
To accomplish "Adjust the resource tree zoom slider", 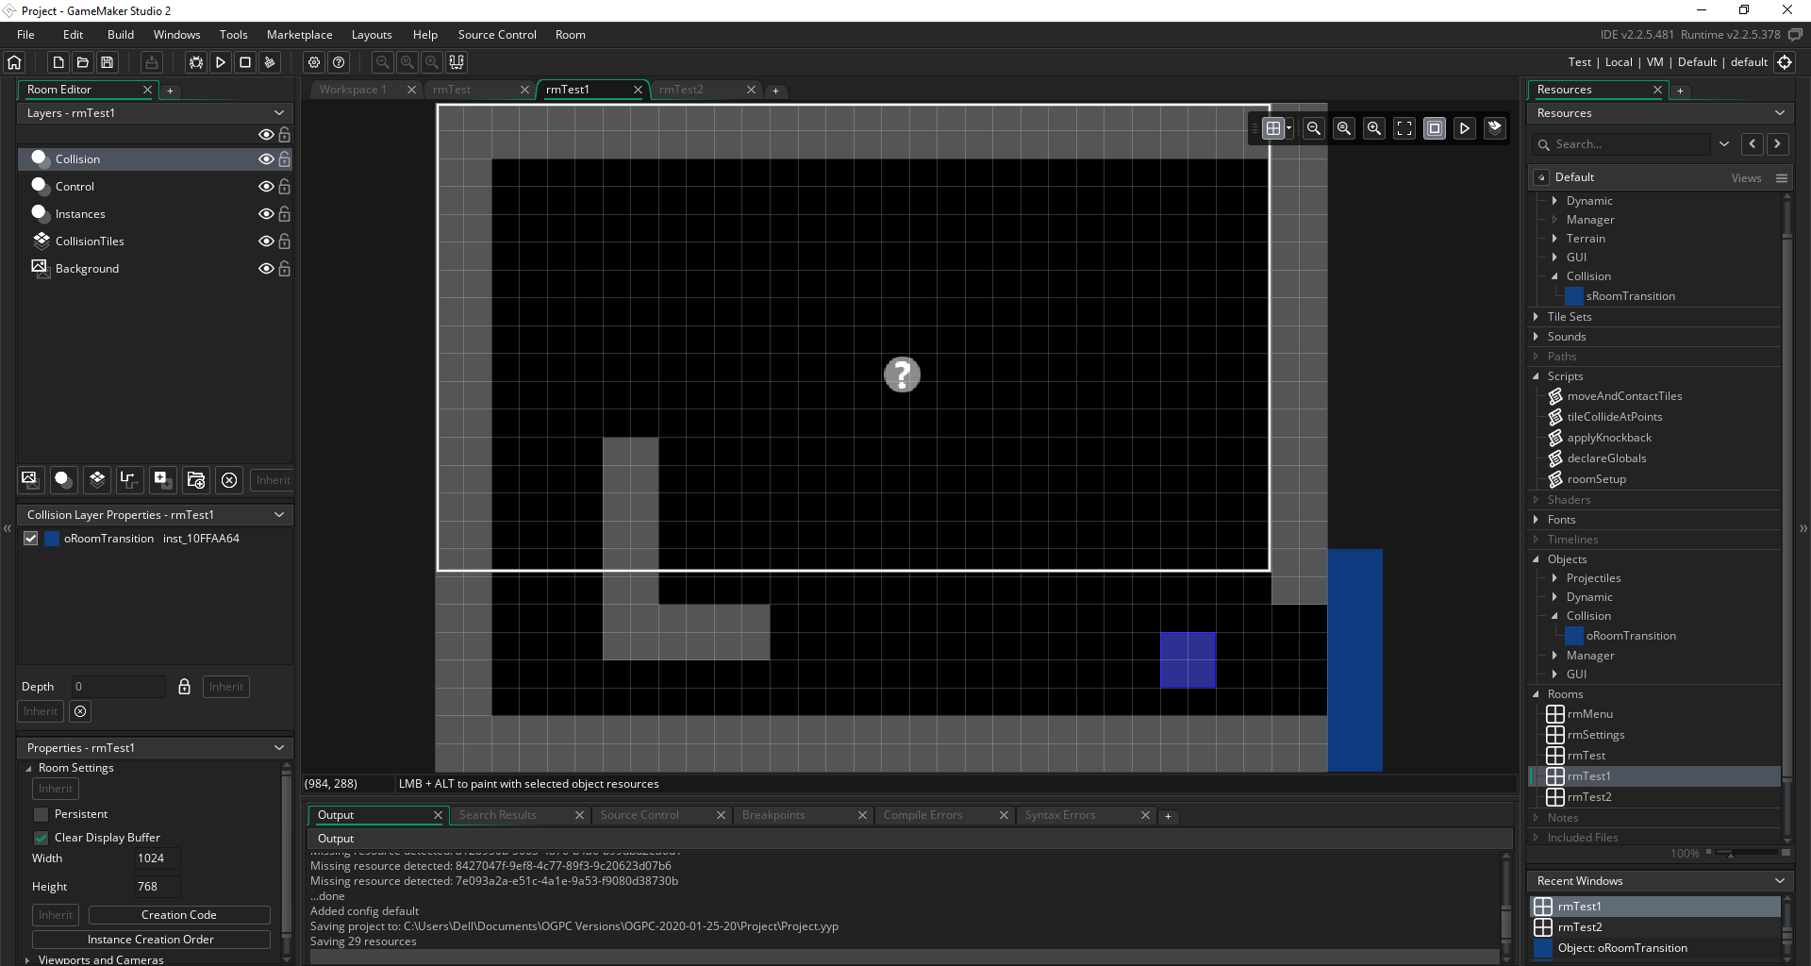I will [1730, 853].
